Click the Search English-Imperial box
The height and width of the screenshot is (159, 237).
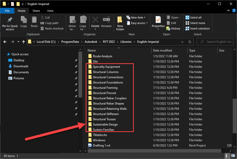click(215, 42)
